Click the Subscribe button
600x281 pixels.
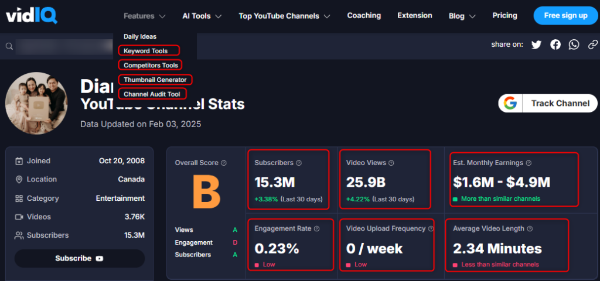tap(80, 258)
